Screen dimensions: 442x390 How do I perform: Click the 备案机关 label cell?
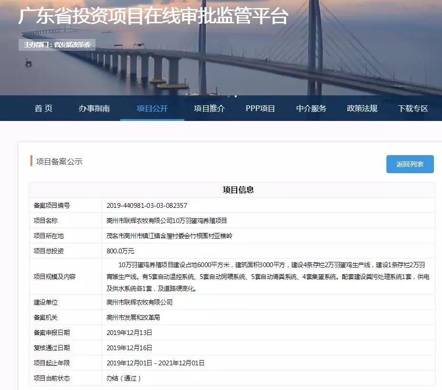point(66,317)
